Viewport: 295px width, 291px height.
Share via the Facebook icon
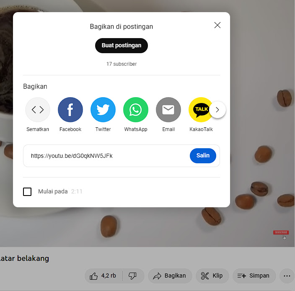click(70, 110)
